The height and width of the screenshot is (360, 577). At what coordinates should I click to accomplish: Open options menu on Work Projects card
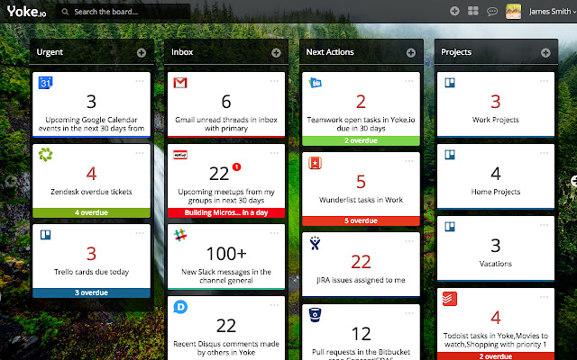544,81
